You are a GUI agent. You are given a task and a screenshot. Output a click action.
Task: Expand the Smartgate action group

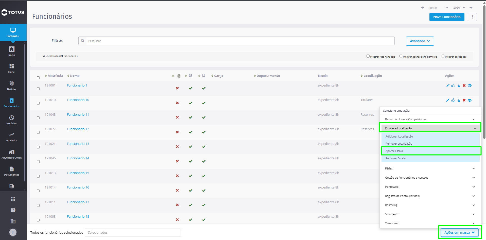click(x=430, y=214)
